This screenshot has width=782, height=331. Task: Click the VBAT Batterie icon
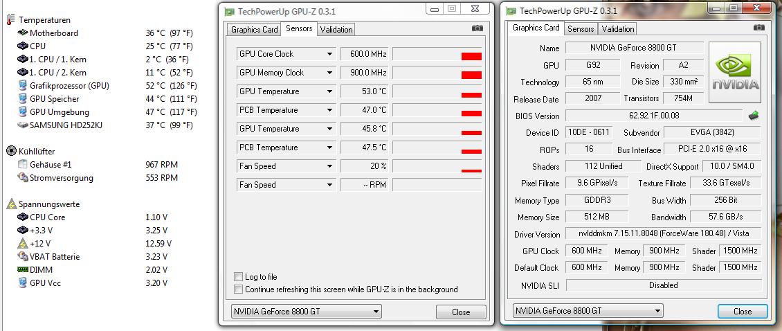(x=22, y=257)
